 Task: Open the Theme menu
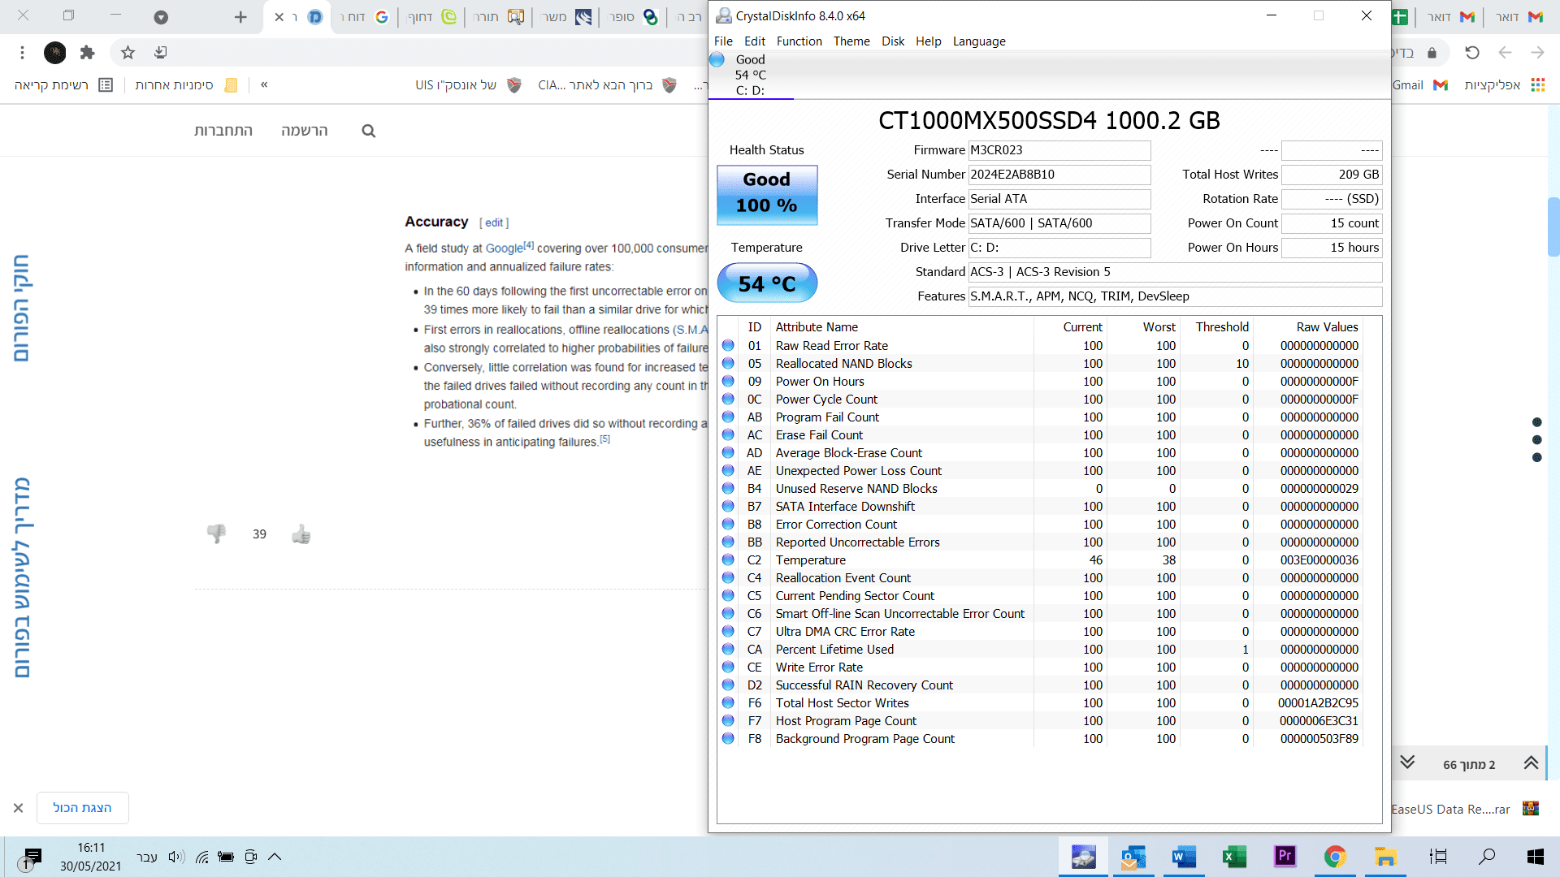click(851, 41)
